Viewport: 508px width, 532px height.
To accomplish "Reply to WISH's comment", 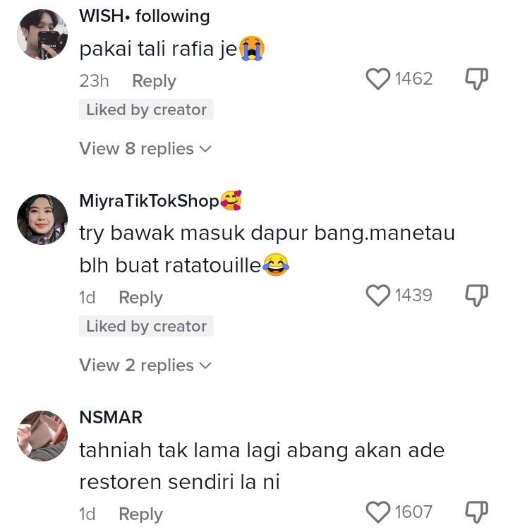I will coord(154,81).
